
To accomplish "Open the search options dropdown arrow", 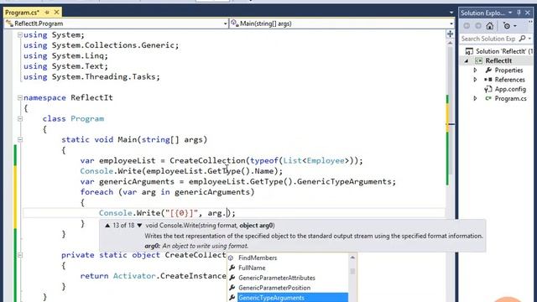I will click(529, 39).
